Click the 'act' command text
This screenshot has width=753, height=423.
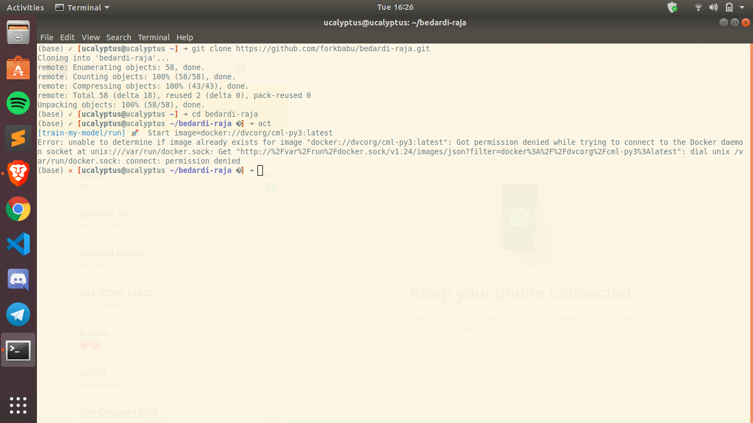(265, 123)
